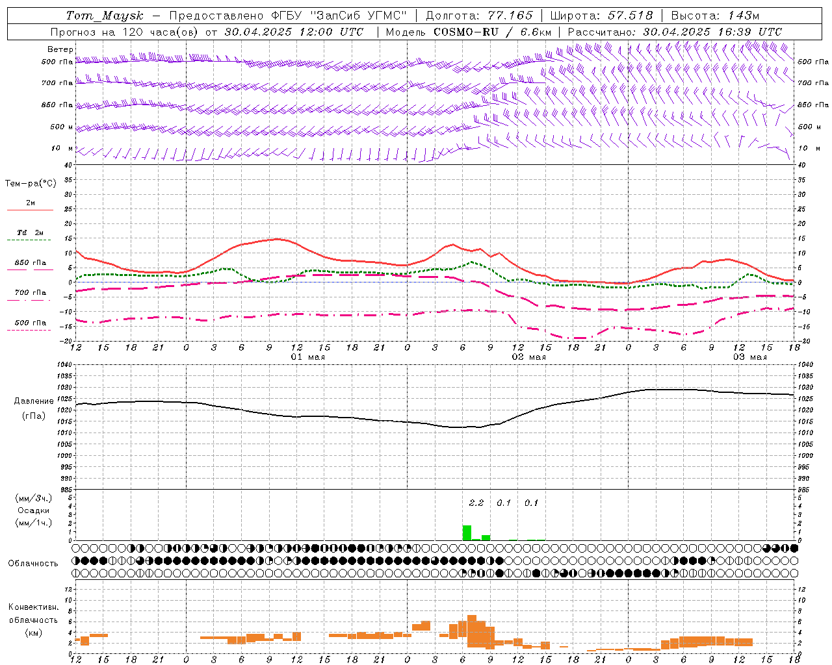
Task: Click "Рассчитано: 30.04.2025 16:39 UTC" text
Action: pyautogui.click(x=675, y=32)
